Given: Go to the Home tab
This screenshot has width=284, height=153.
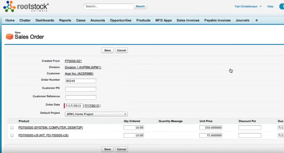Looking at the screenshot, I should pyautogui.click(x=10, y=20).
